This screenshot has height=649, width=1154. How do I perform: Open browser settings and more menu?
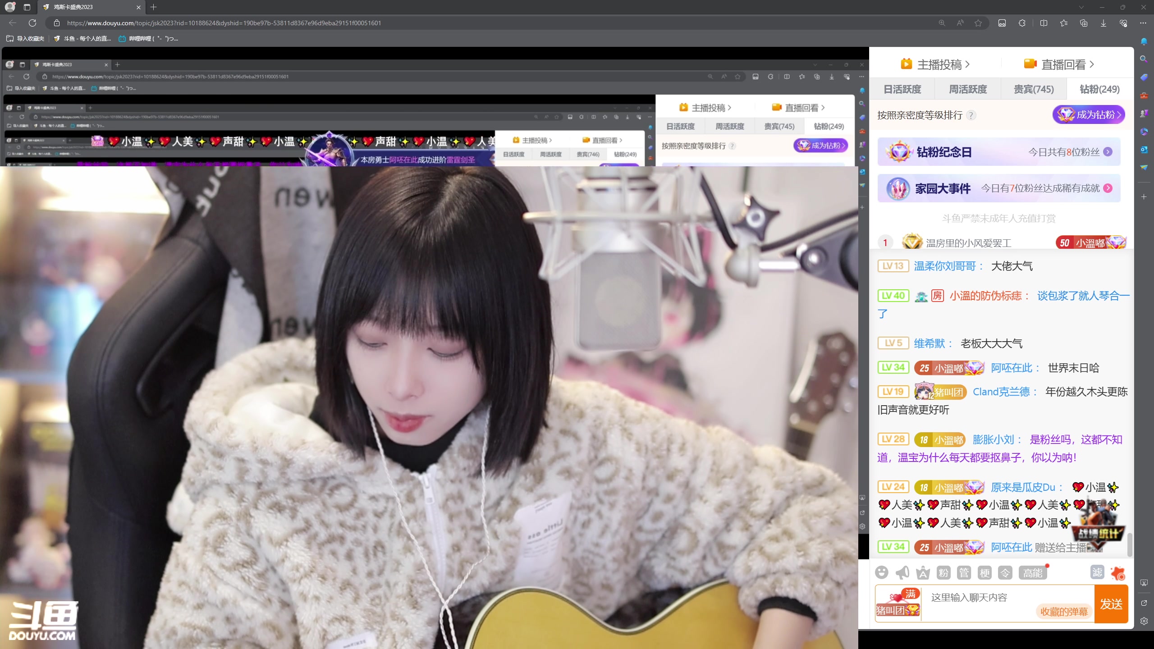pos(1143,23)
